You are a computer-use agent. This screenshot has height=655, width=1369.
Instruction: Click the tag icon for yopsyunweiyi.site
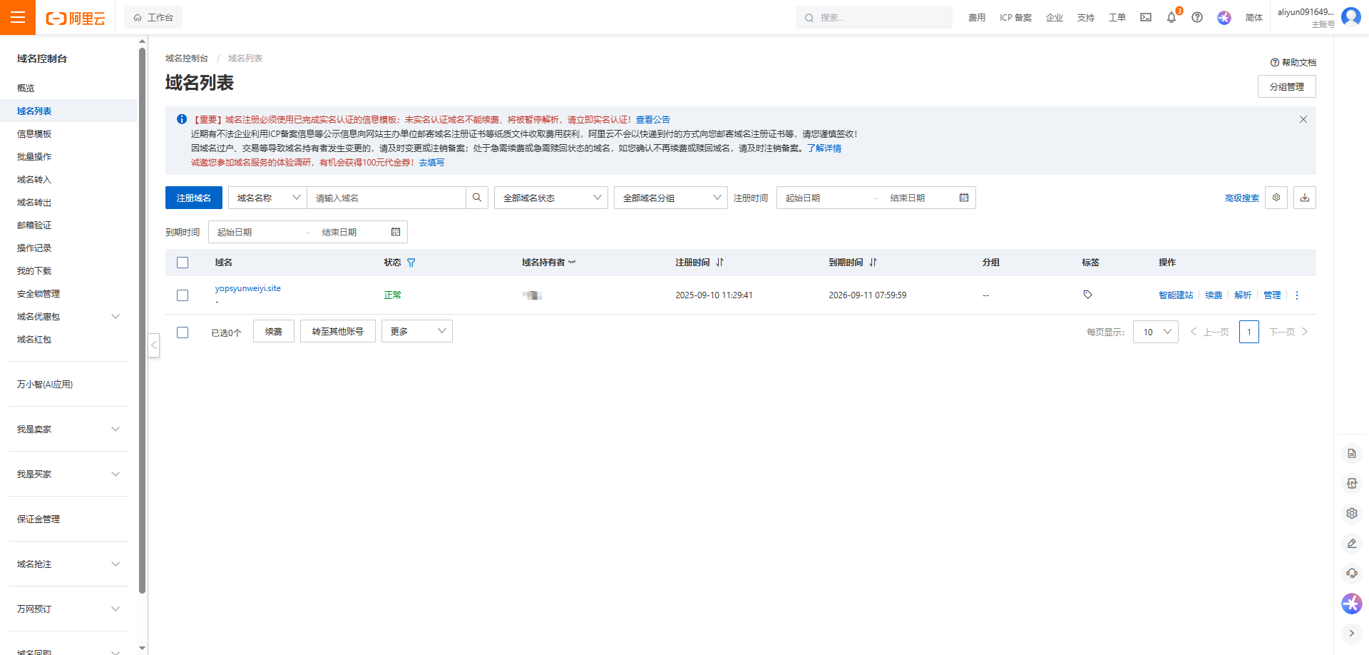[1087, 295]
